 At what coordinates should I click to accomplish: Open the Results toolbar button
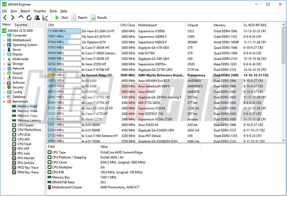(99, 18)
